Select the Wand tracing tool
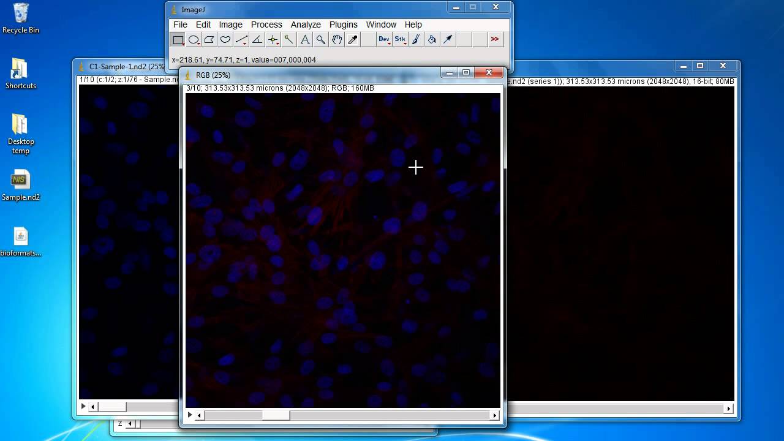This screenshot has height=441, width=784. click(x=289, y=40)
